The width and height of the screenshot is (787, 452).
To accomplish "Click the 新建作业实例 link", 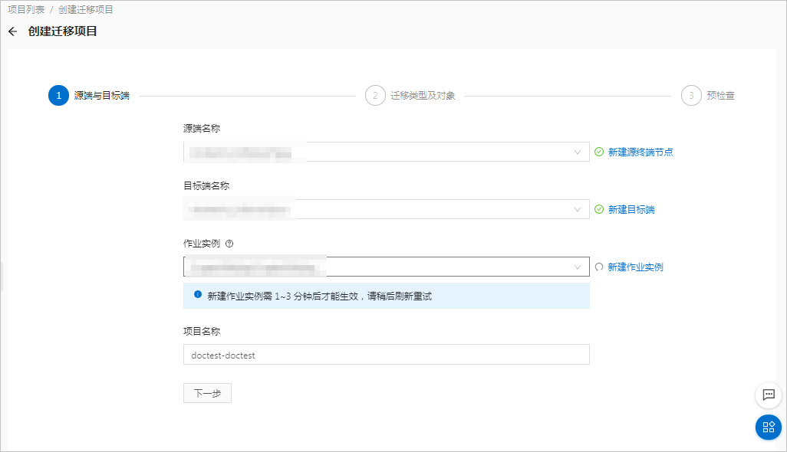I will 635,267.
